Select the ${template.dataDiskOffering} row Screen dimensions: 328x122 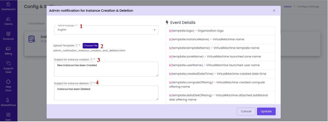click(x=221, y=97)
